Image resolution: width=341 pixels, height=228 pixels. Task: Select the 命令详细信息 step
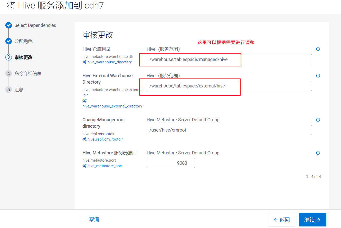coord(28,74)
